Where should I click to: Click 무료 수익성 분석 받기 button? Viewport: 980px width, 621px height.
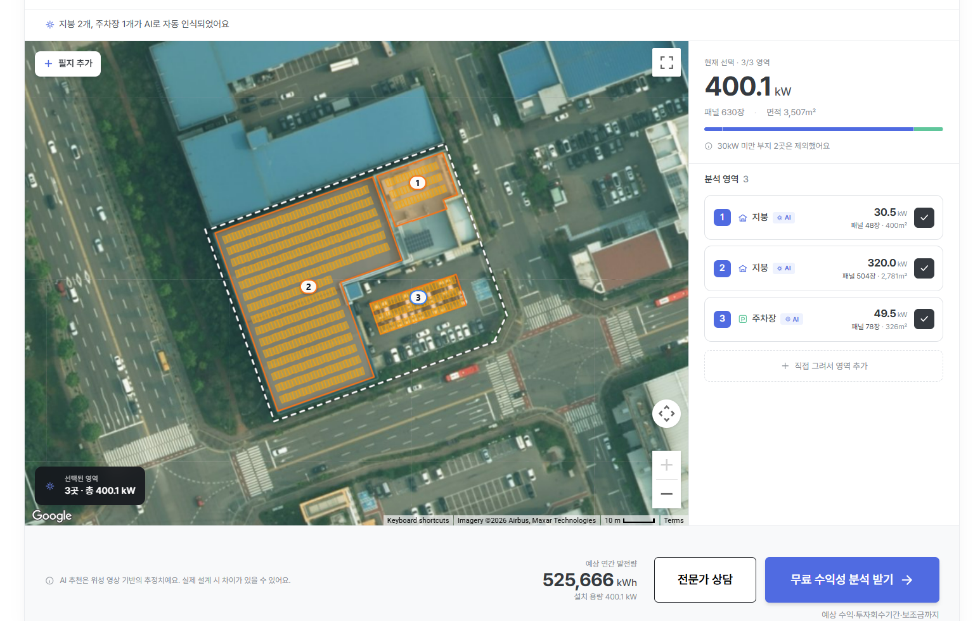point(852,580)
